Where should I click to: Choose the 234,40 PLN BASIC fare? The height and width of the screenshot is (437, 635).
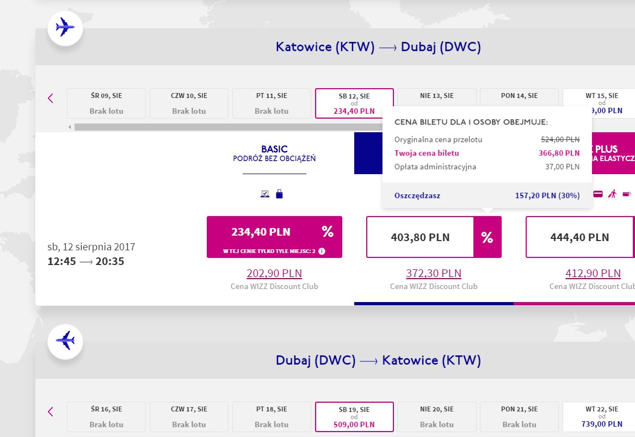pyautogui.click(x=275, y=237)
